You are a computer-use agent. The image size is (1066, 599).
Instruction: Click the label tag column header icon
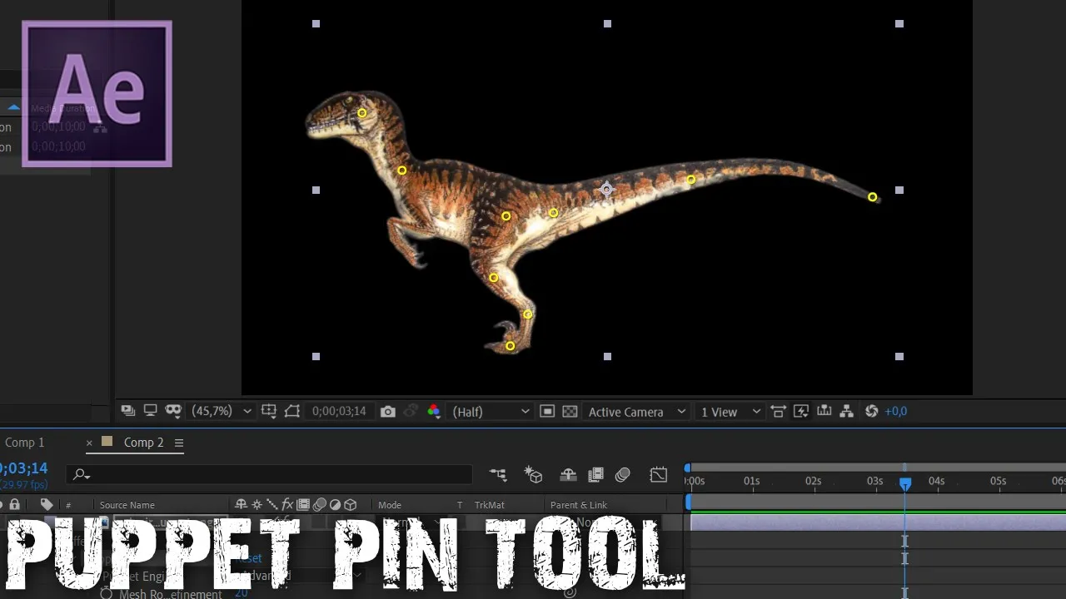click(x=47, y=504)
